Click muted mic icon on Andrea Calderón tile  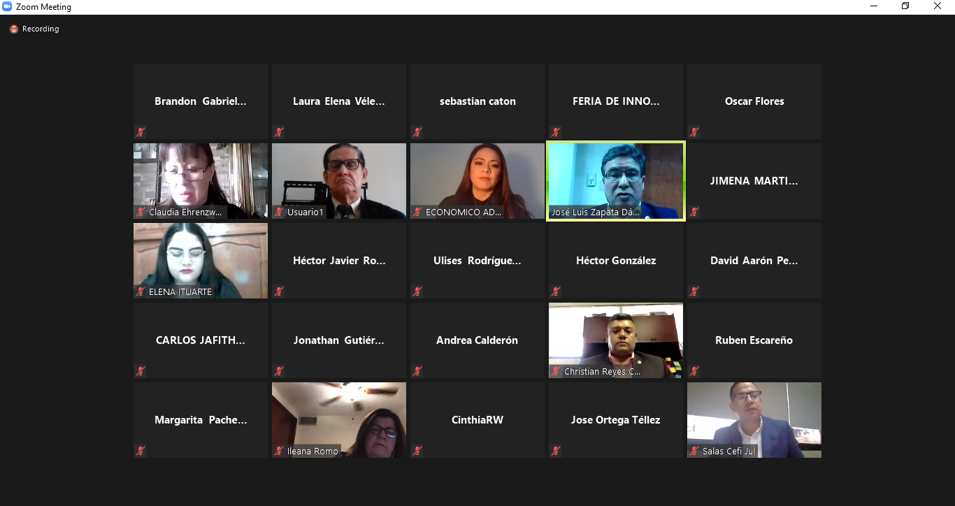pyautogui.click(x=417, y=371)
